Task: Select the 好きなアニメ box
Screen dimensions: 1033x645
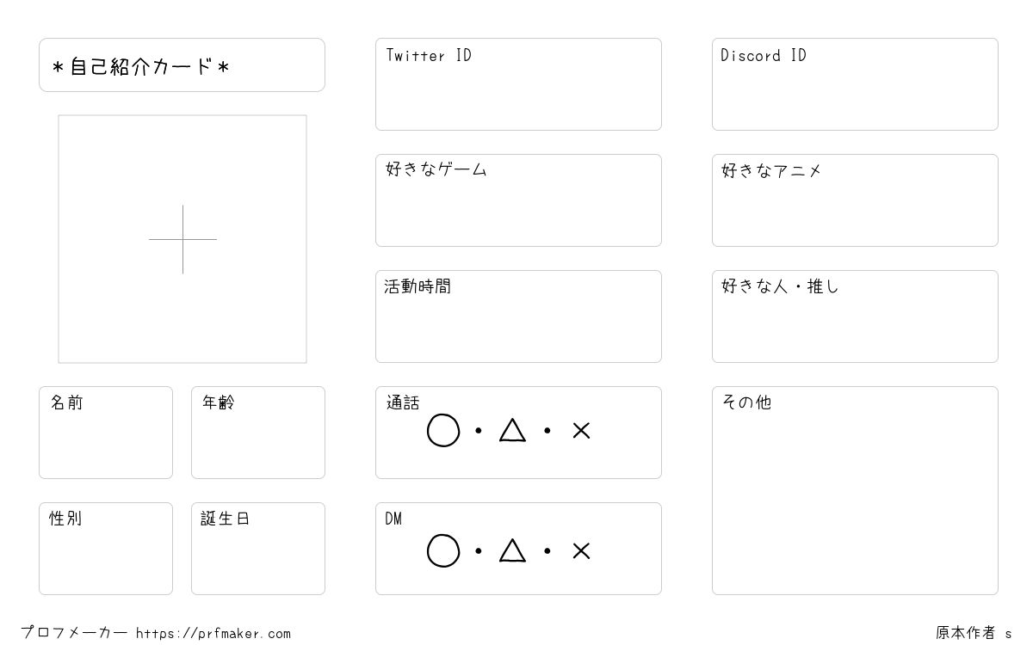Action: click(x=855, y=200)
